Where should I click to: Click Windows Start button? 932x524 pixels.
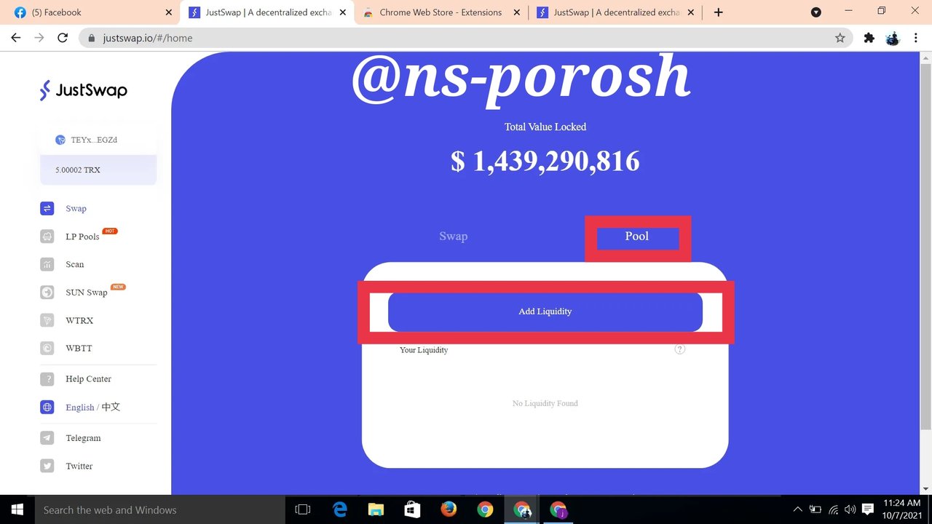(17, 509)
